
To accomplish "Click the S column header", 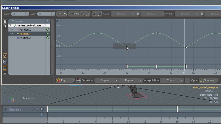I will click(48, 21).
